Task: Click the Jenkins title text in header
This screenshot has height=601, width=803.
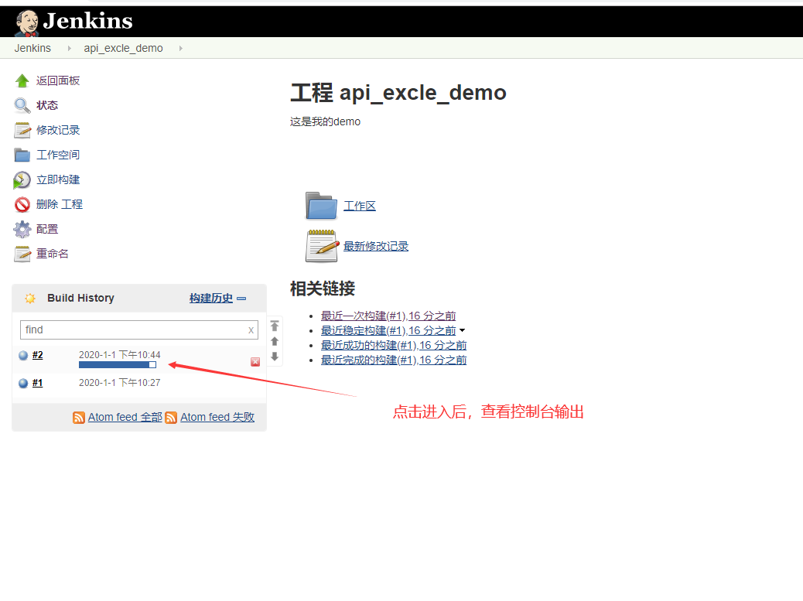Action: click(87, 21)
